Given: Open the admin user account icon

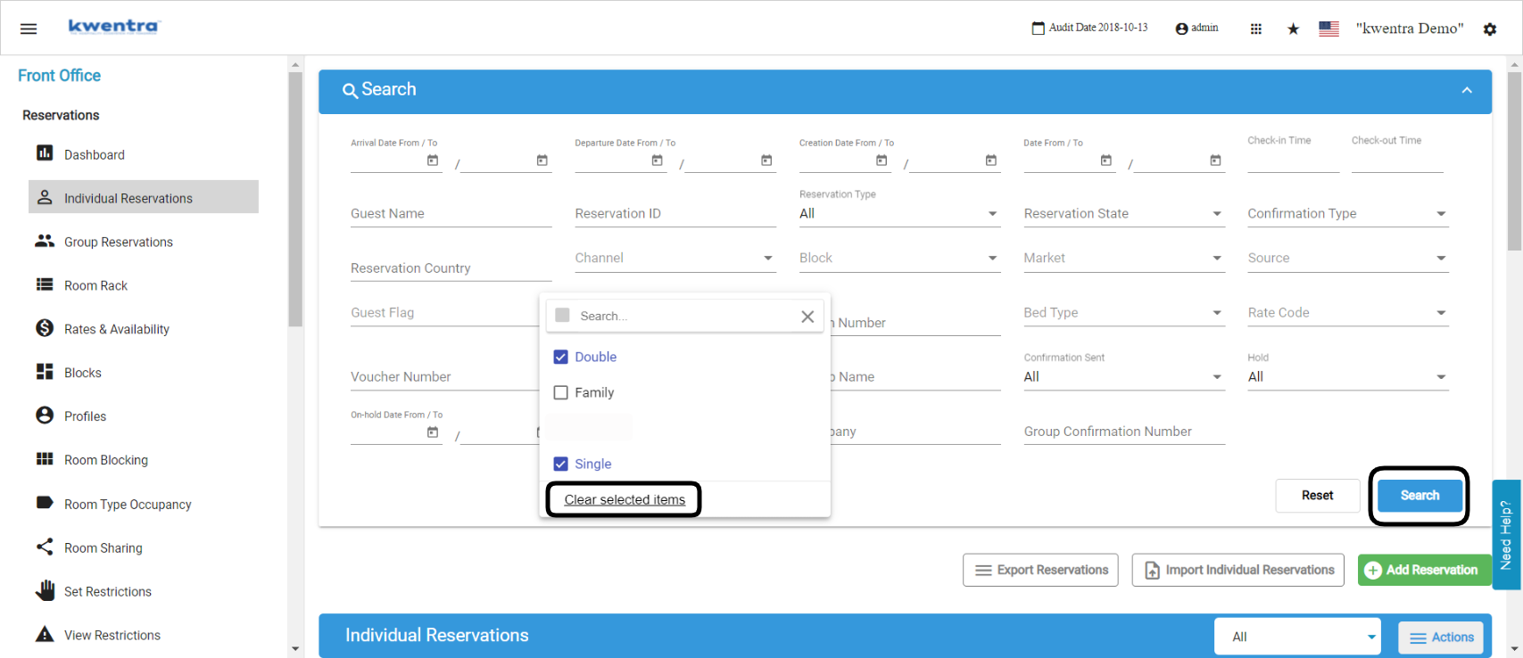Looking at the screenshot, I should point(1181,29).
